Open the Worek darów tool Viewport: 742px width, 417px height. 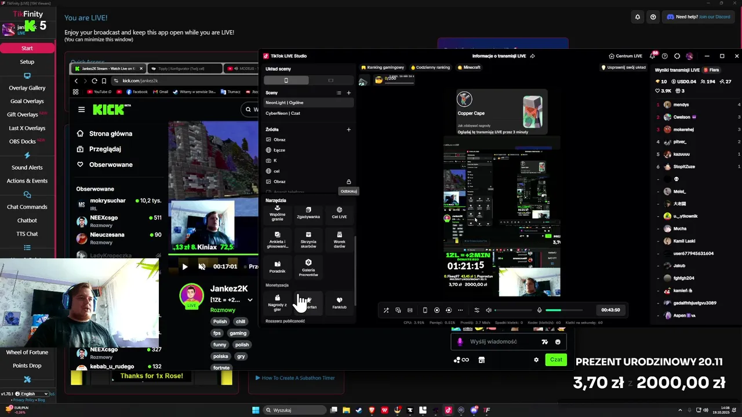click(339, 240)
